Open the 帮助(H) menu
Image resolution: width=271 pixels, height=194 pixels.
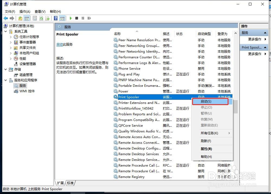point(55,12)
